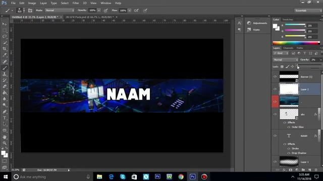This screenshot has height=181, width=323.
Task: Select the Clone Stamp tool
Action: tap(5, 74)
